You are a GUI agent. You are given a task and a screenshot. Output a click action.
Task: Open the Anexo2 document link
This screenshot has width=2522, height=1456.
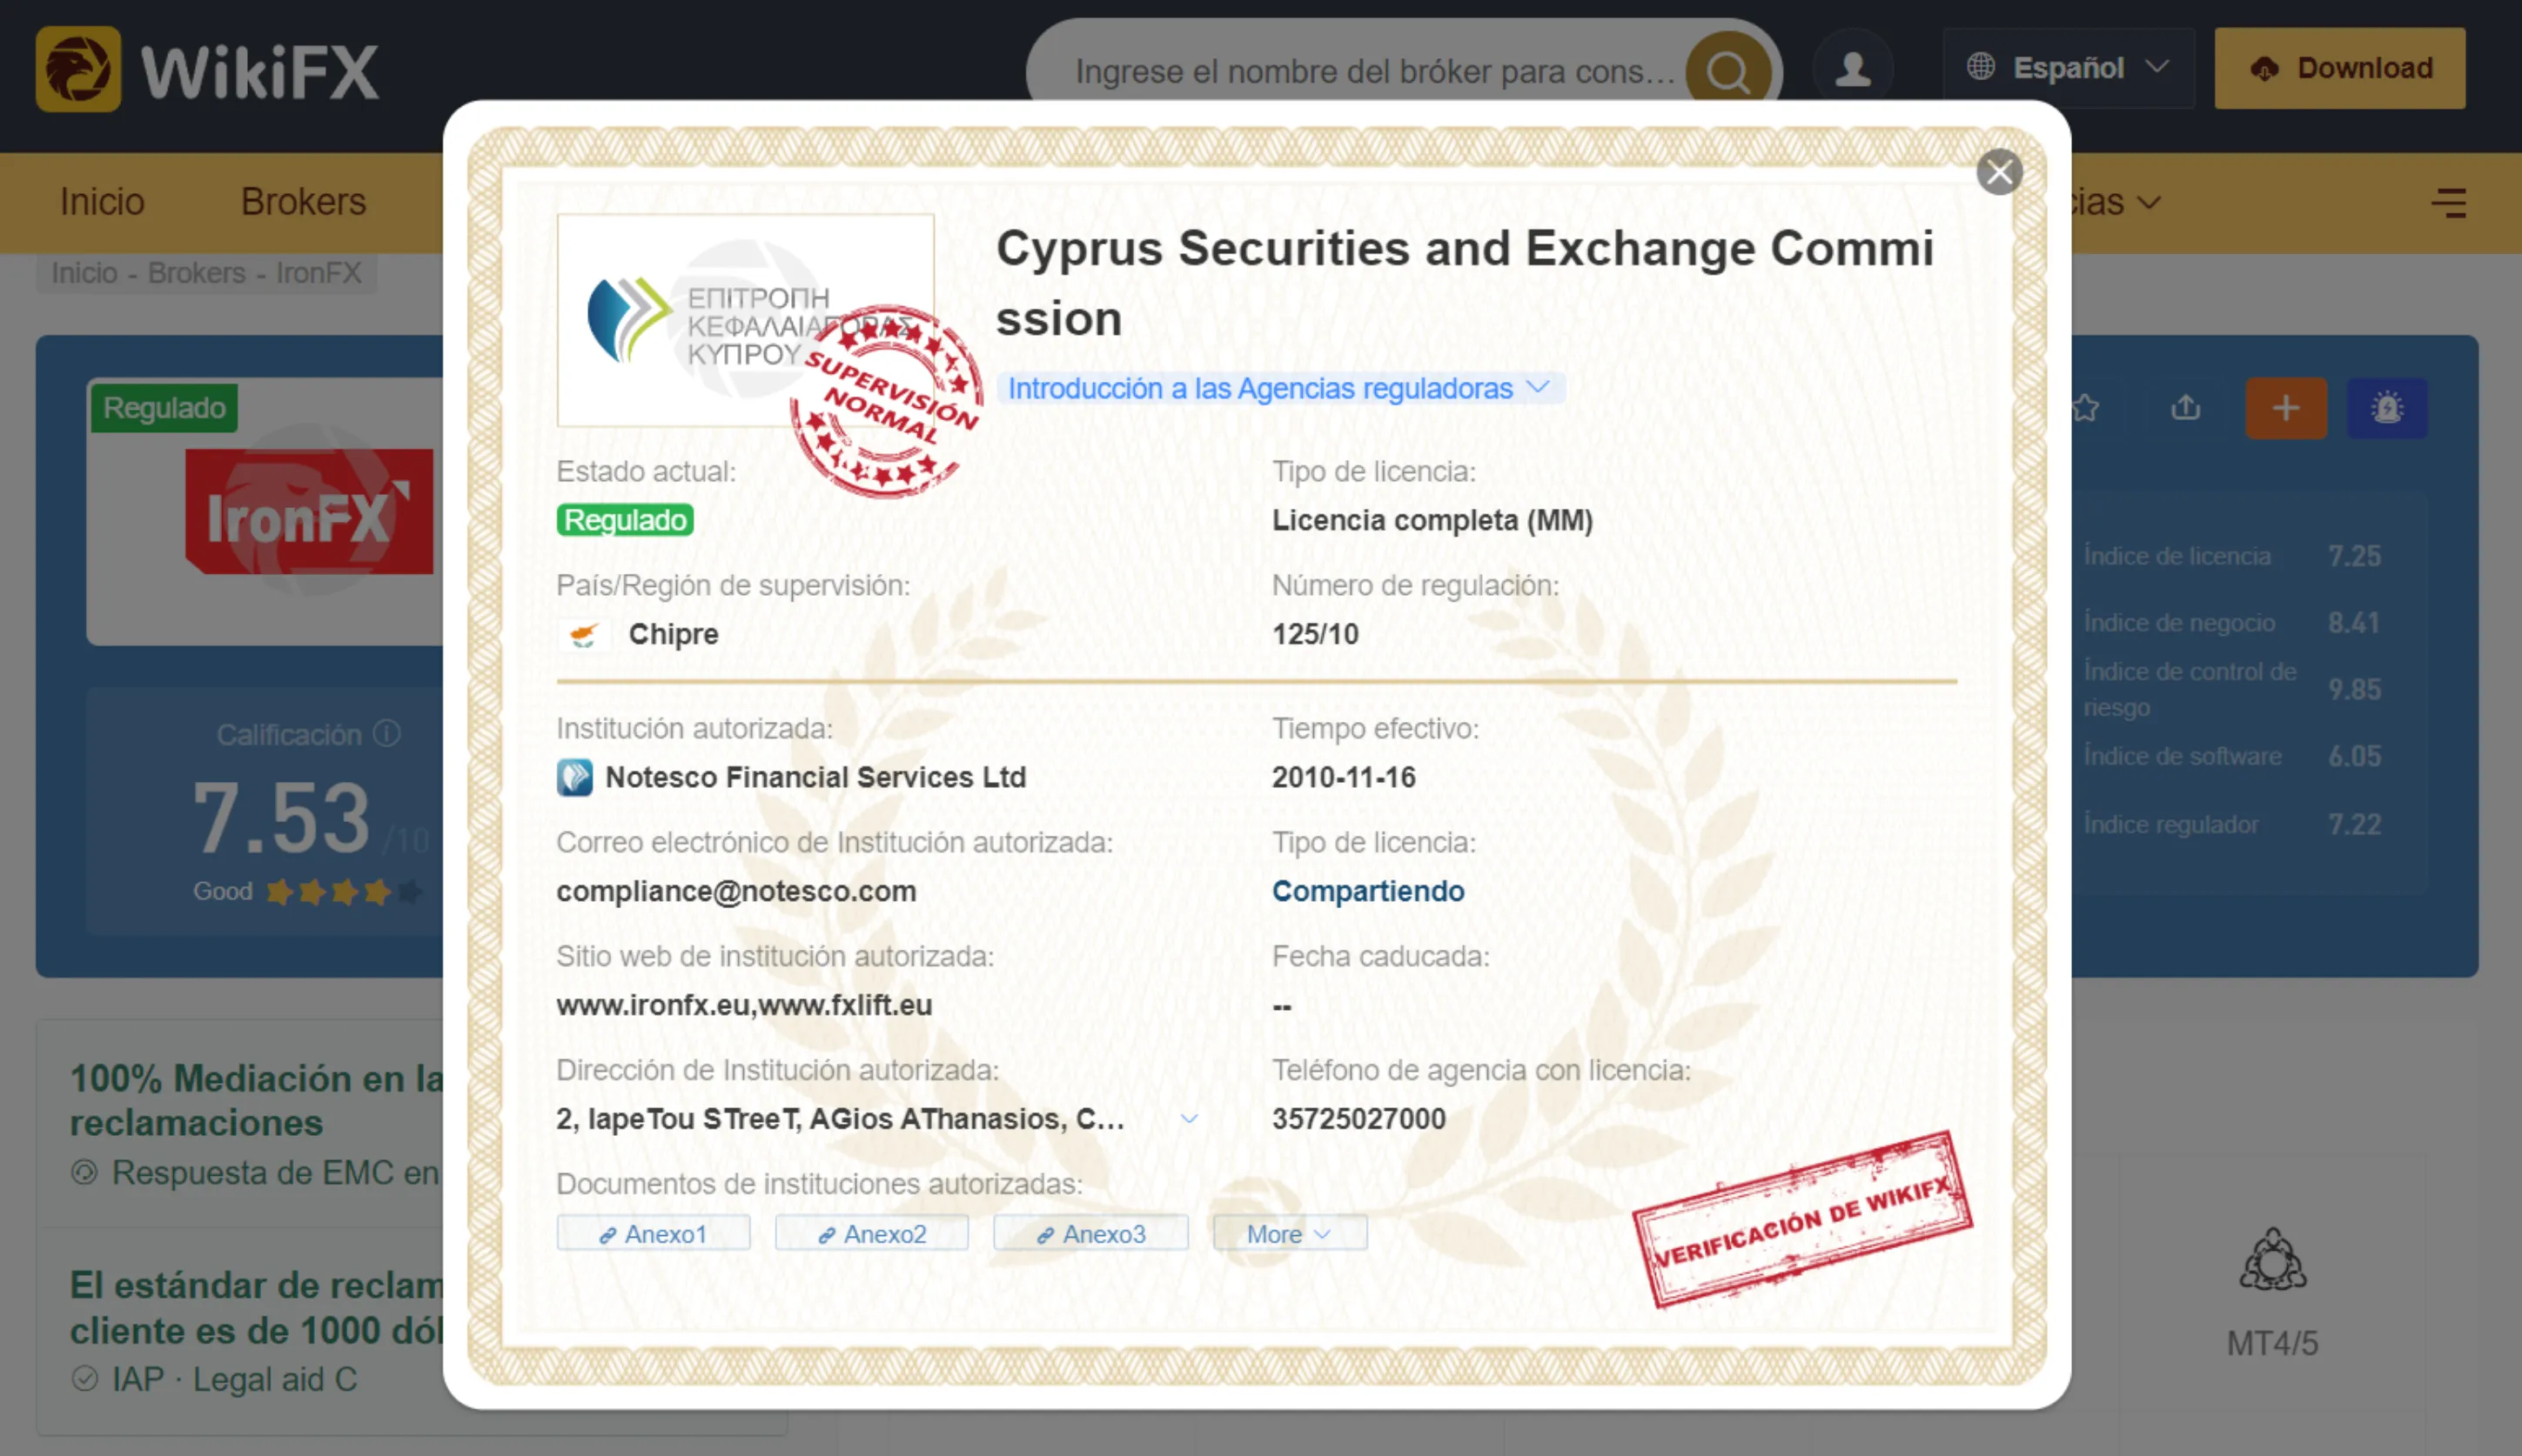[x=872, y=1233]
